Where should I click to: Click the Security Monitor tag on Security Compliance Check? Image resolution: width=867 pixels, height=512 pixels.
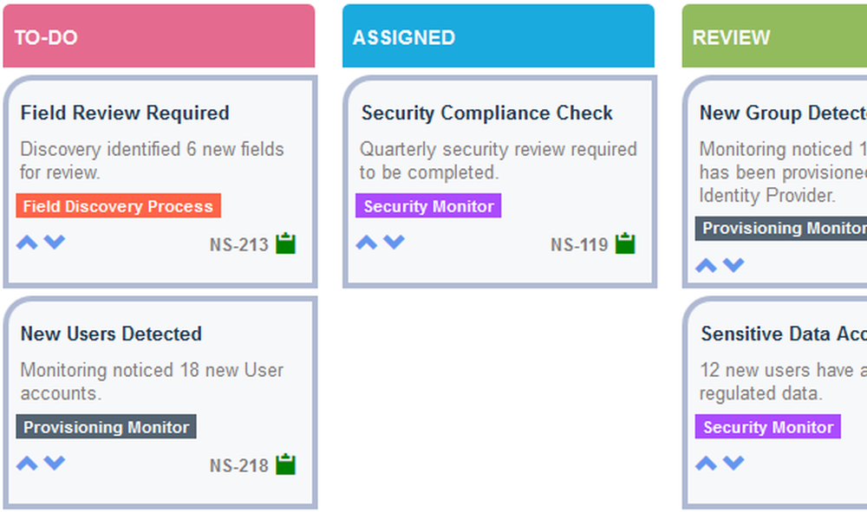click(x=428, y=205)
